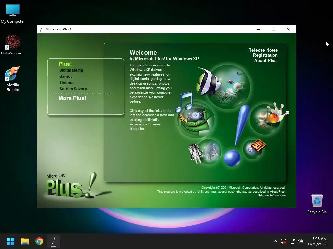Screen dimensions: 333x249
Task: Show hidden tray icons chevron
Action: pyautogui.click(x=275, y=241)
